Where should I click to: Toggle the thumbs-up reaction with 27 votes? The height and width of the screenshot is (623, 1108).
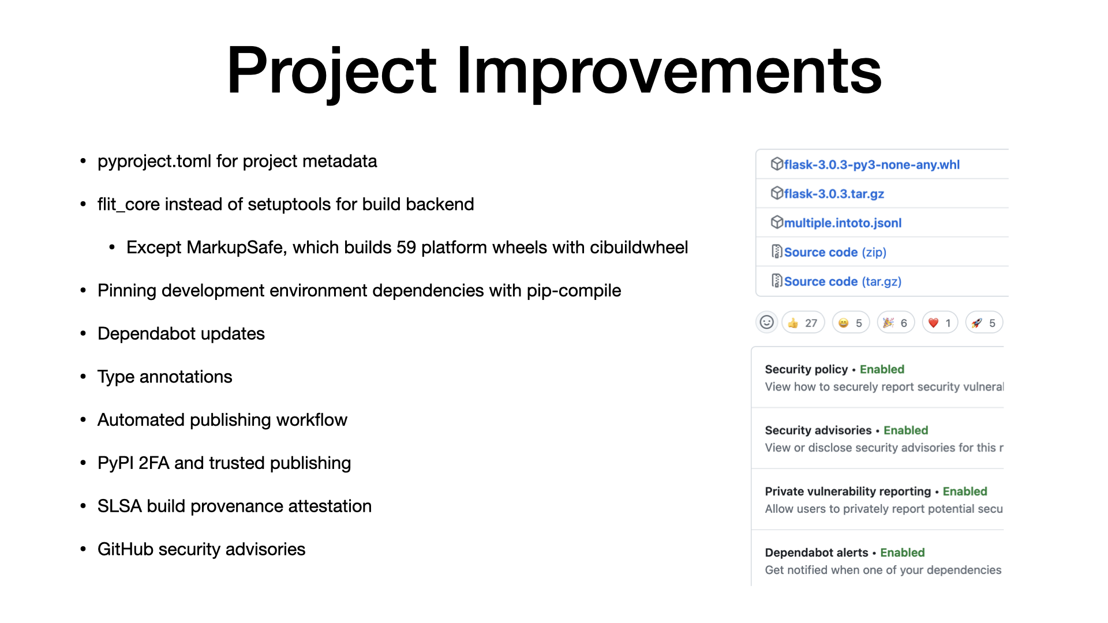(803, 322)
